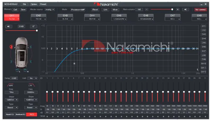Click EQ band 16 gain slider handle
Screen dimensions: 210x121
pos(126,92)
